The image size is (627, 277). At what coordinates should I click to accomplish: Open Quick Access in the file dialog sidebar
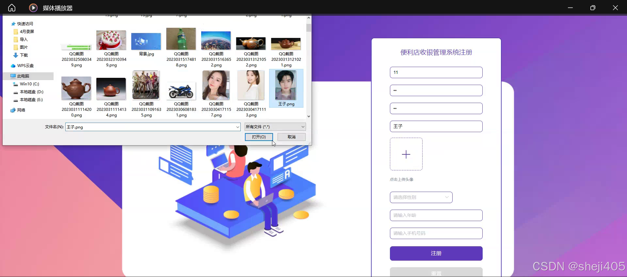tap(22, 24)
